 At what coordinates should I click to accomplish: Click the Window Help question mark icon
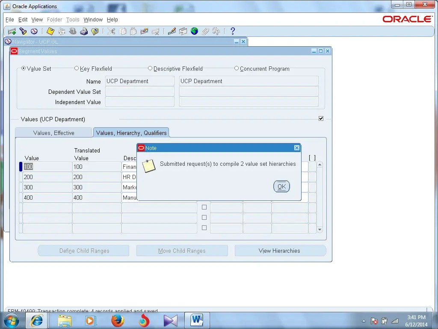click(232, 31)
